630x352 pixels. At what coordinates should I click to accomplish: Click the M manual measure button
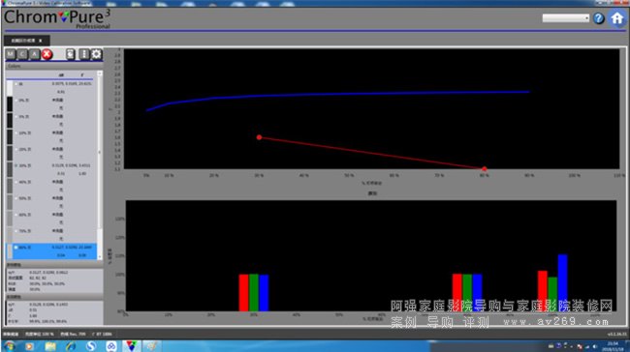click(x=11, y=54)
